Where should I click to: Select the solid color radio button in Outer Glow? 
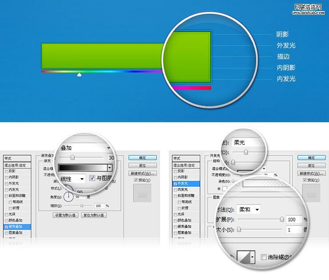(219, 188)
